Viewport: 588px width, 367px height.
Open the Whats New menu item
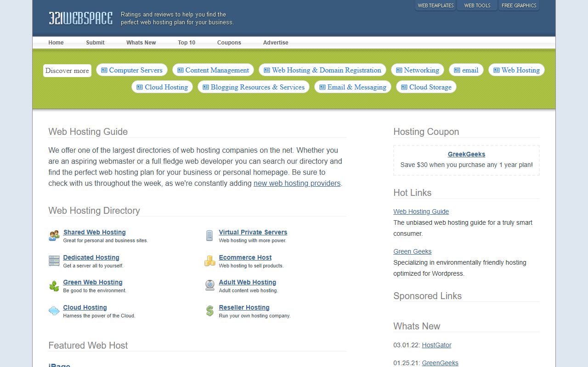pyautogui.click(x=141, y=43)
